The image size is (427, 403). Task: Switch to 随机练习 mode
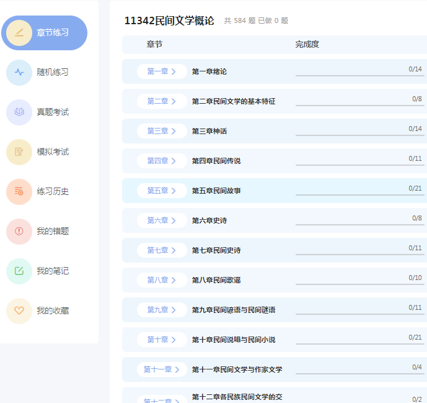pos(53,72)
